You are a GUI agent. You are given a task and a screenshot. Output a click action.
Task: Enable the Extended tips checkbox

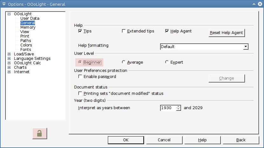pos(124,31)
